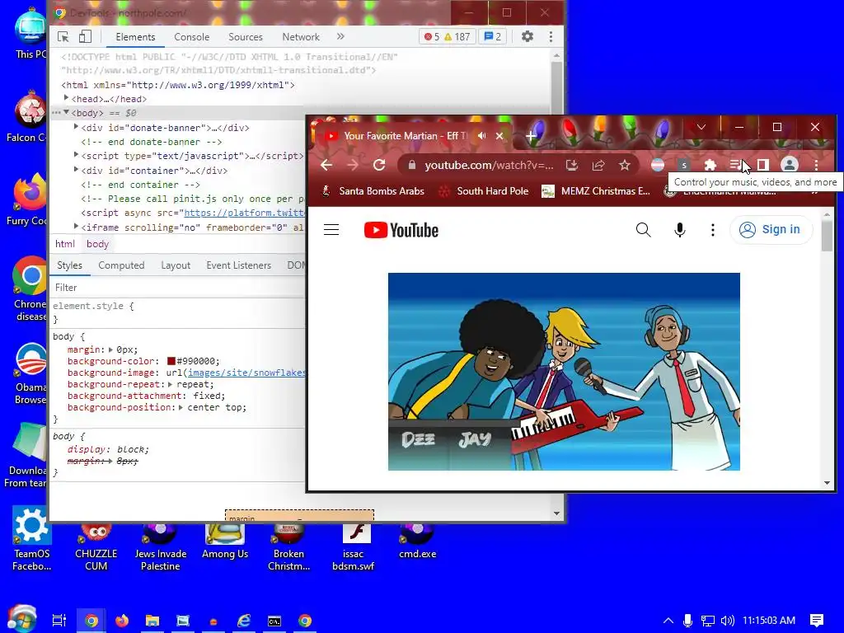The height and width of the screenshot is (633, 844).
Task: Expand the background-position property
Action: tap(181, 407)
